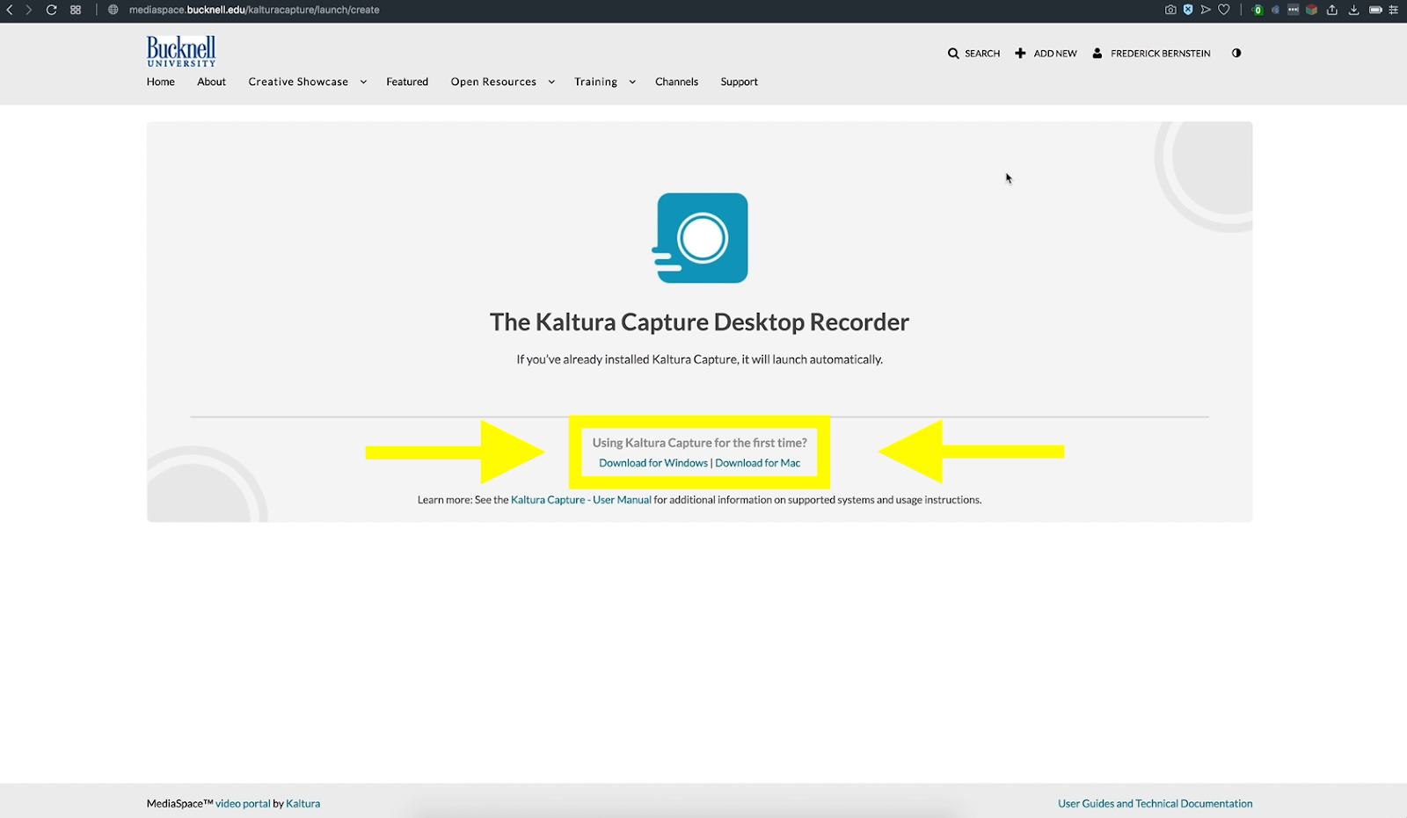The width and height of the screenshot is (1407, 818).
Task: Open the Support menu item
Action: (x=740, y=82)
